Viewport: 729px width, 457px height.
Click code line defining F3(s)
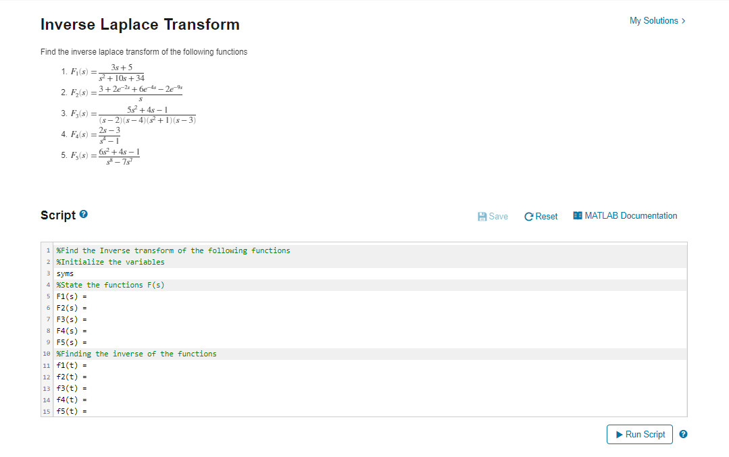click(70, 319)
